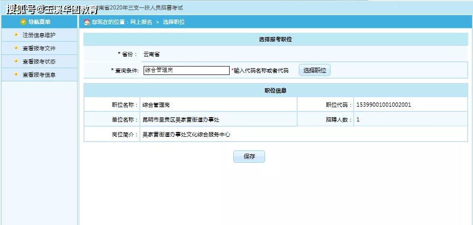Click bullet icon beside 注册信息维护
473x225 pixels.
[x=16, y=35]
